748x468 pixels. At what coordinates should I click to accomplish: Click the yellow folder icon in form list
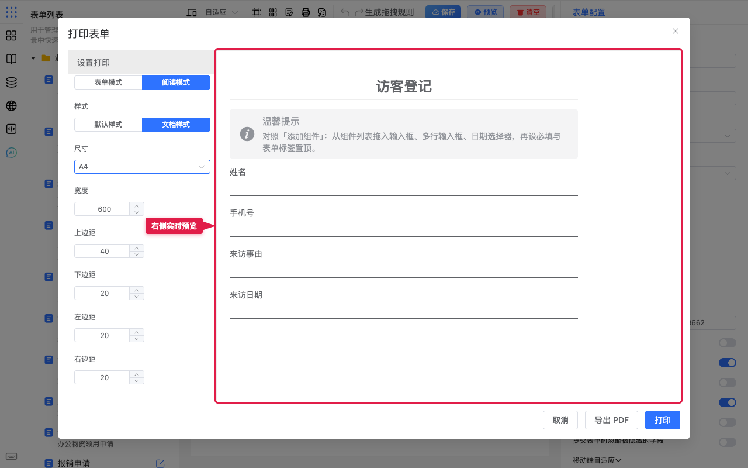46,58
